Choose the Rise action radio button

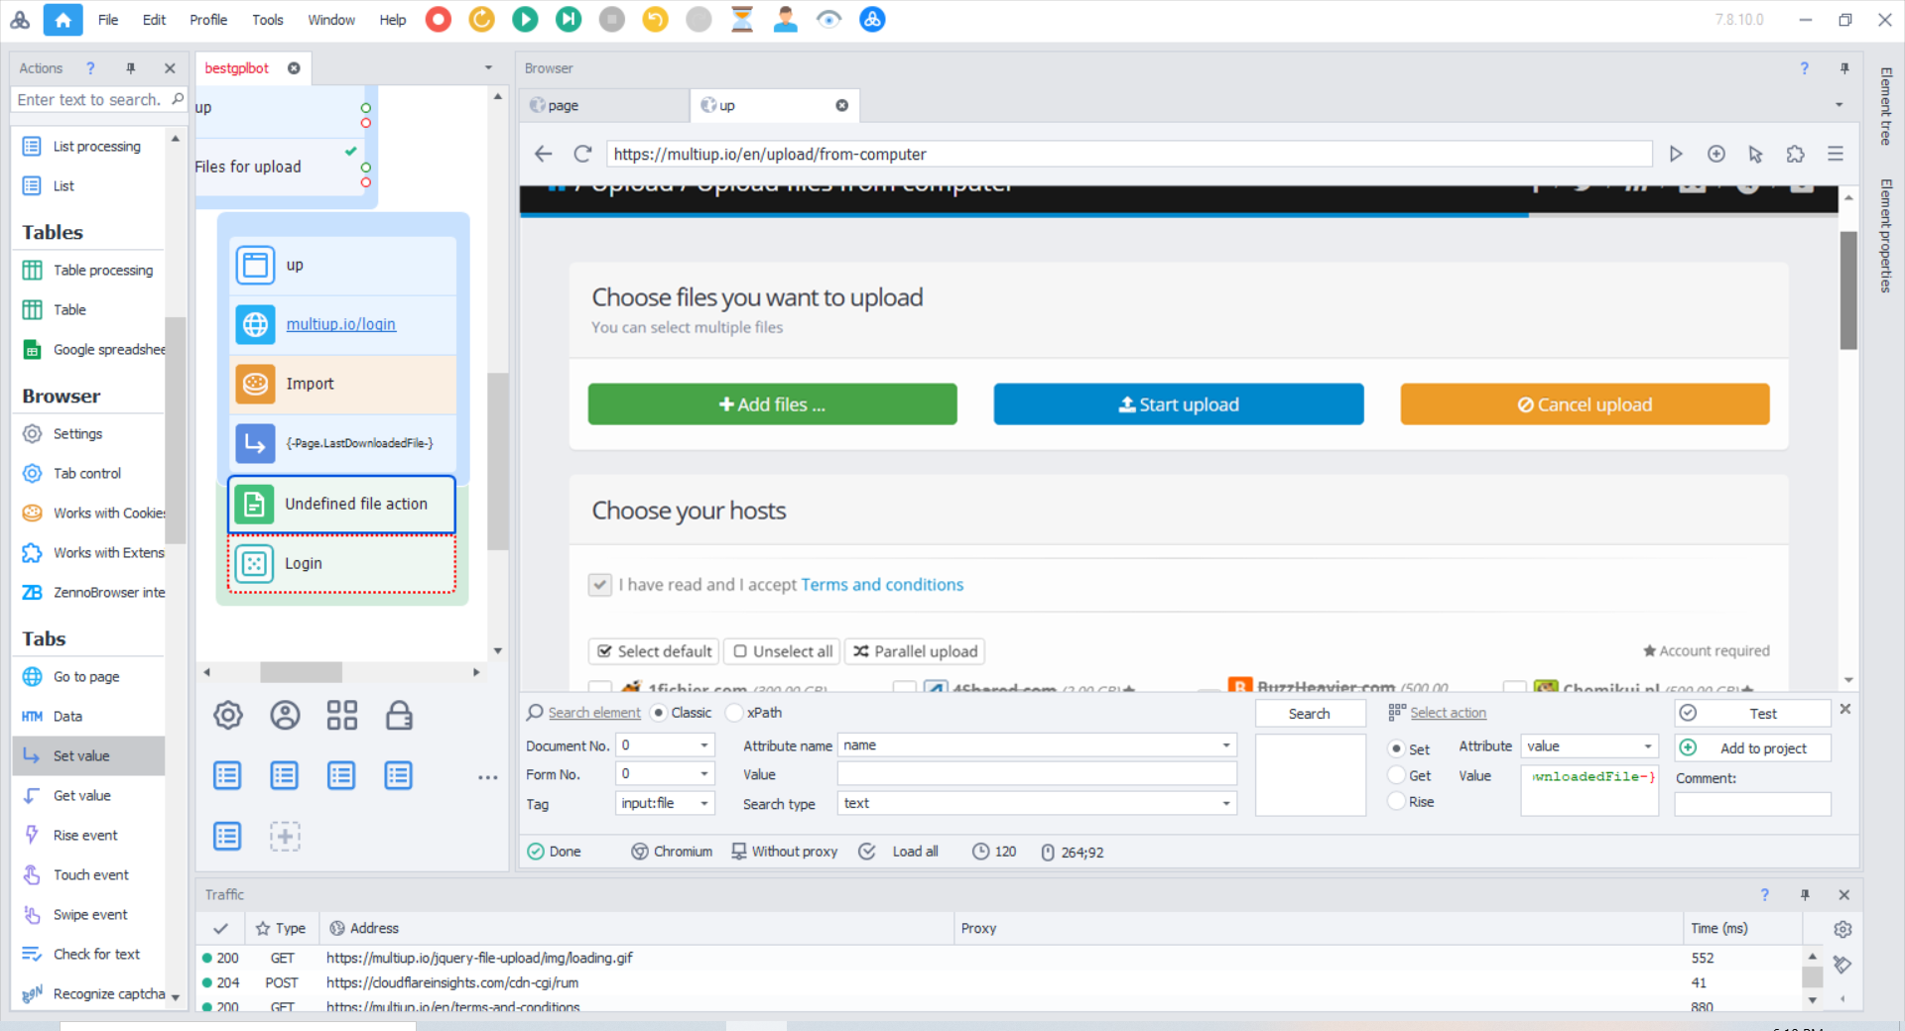[x=1396, y=801]
